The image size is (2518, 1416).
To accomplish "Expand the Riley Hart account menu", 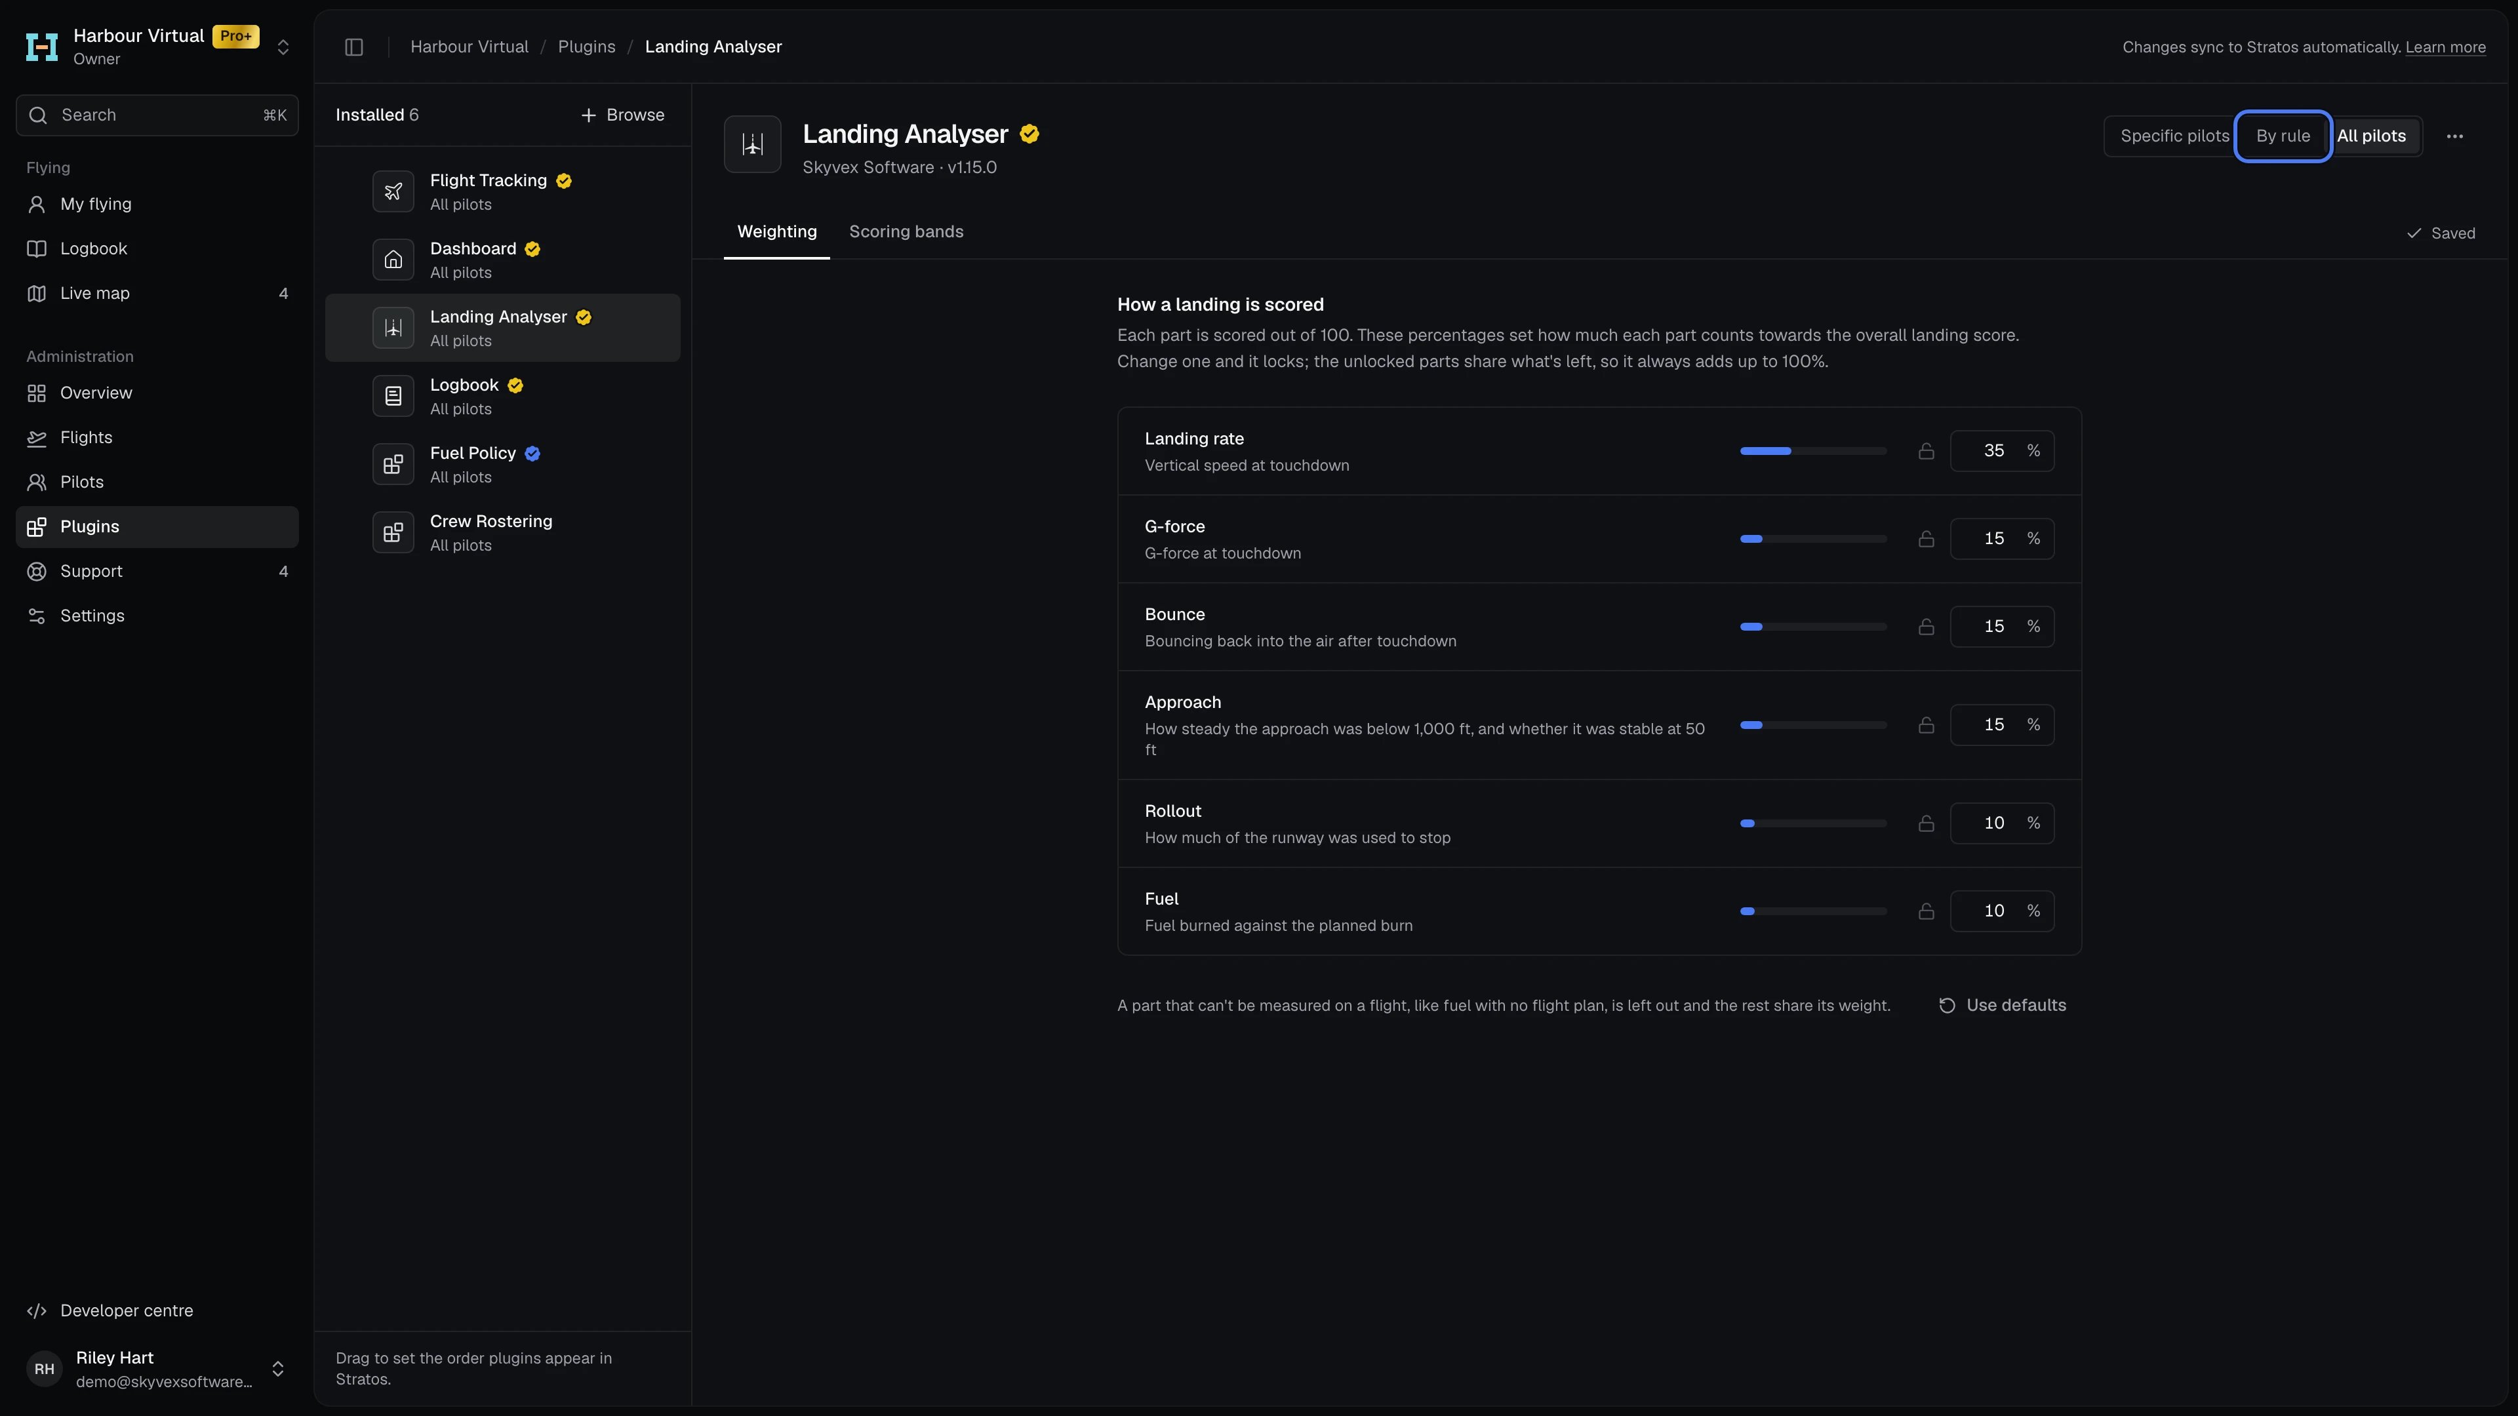I will pyautogui.click(x=277, y=1369).
